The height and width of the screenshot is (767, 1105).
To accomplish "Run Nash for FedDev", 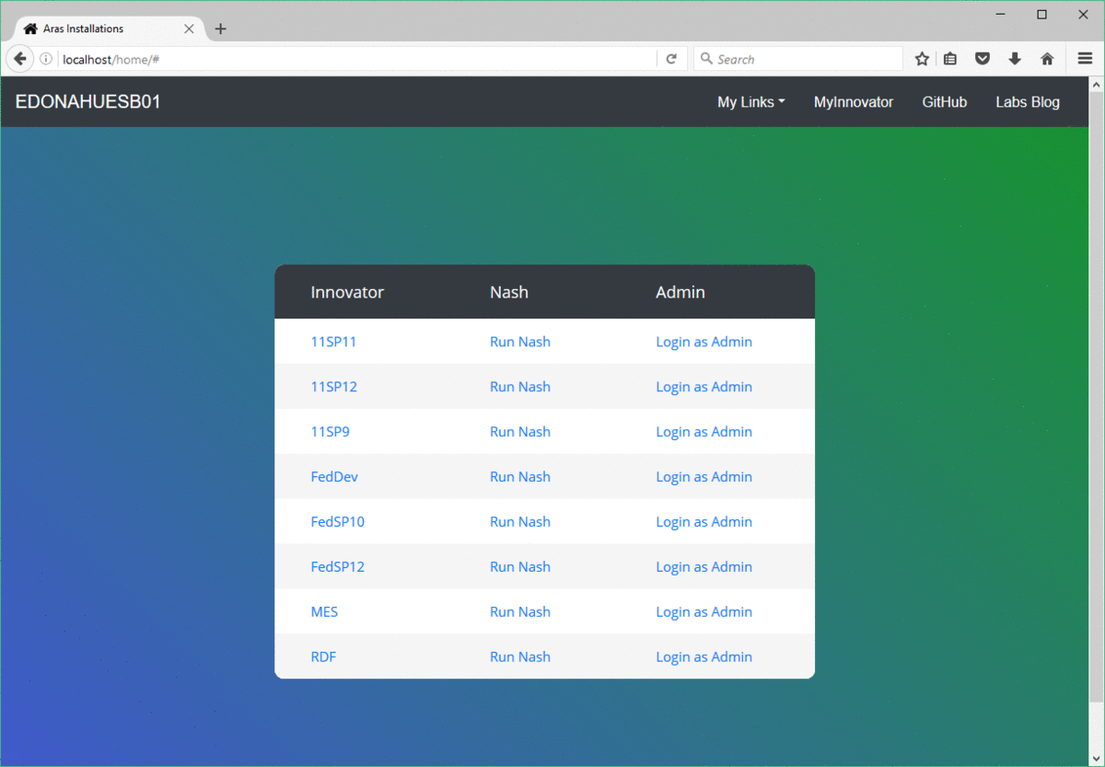I will pos(520,477).
